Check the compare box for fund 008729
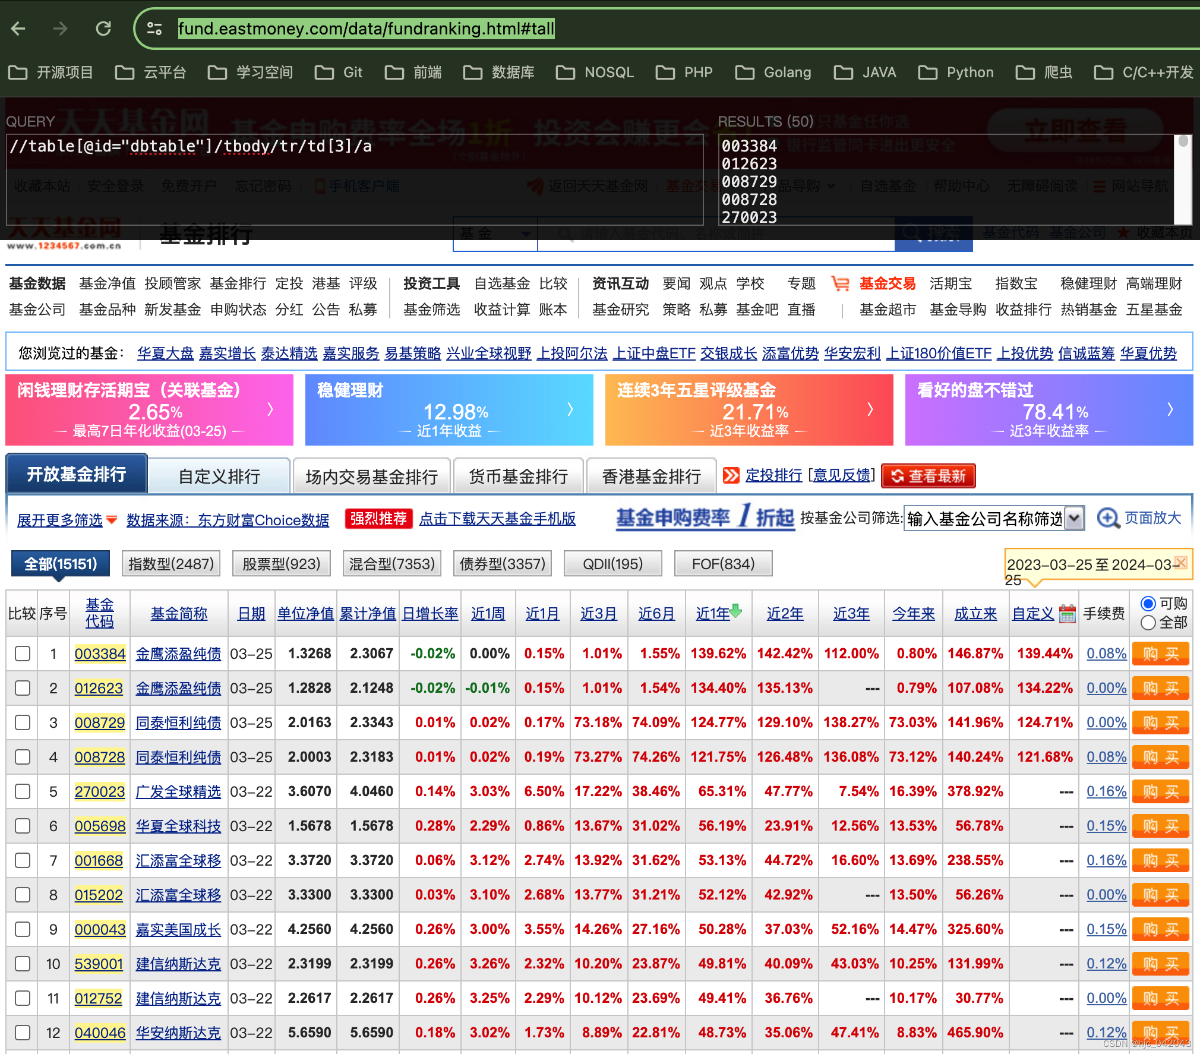The image size is (1200, 1054). click(23, 722)
